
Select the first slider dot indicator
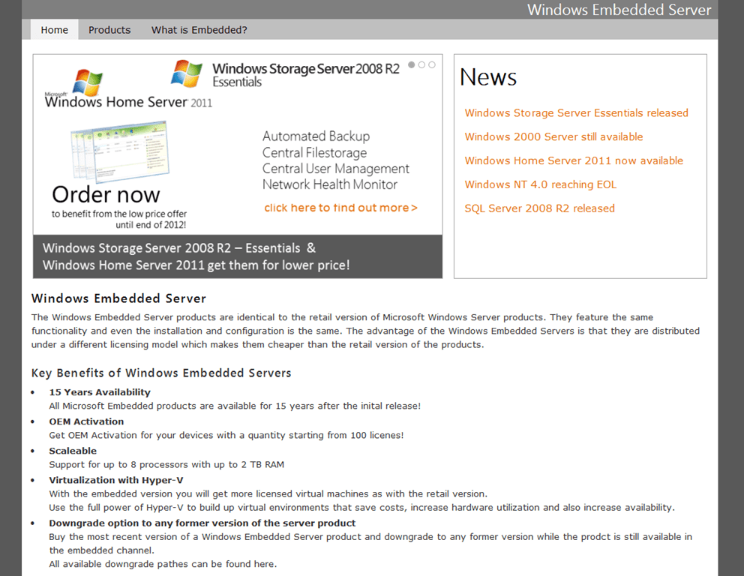click(412, 64)
